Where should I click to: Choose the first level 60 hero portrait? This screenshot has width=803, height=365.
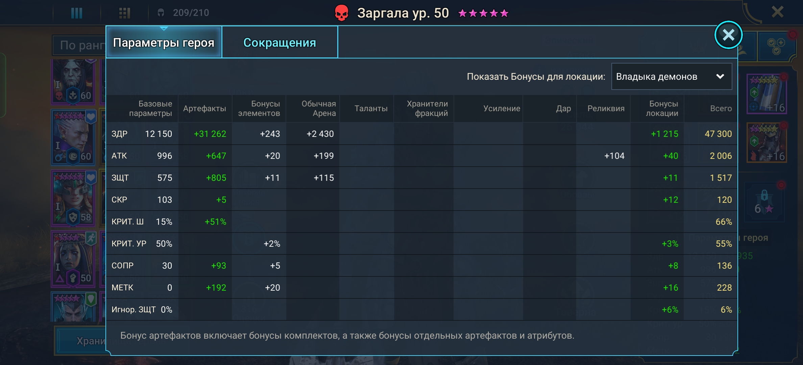point(73,81)
